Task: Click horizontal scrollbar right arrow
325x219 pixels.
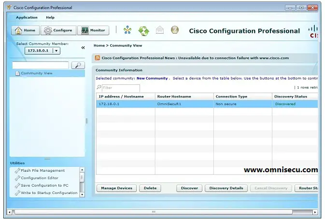Action: pos(315,212)
